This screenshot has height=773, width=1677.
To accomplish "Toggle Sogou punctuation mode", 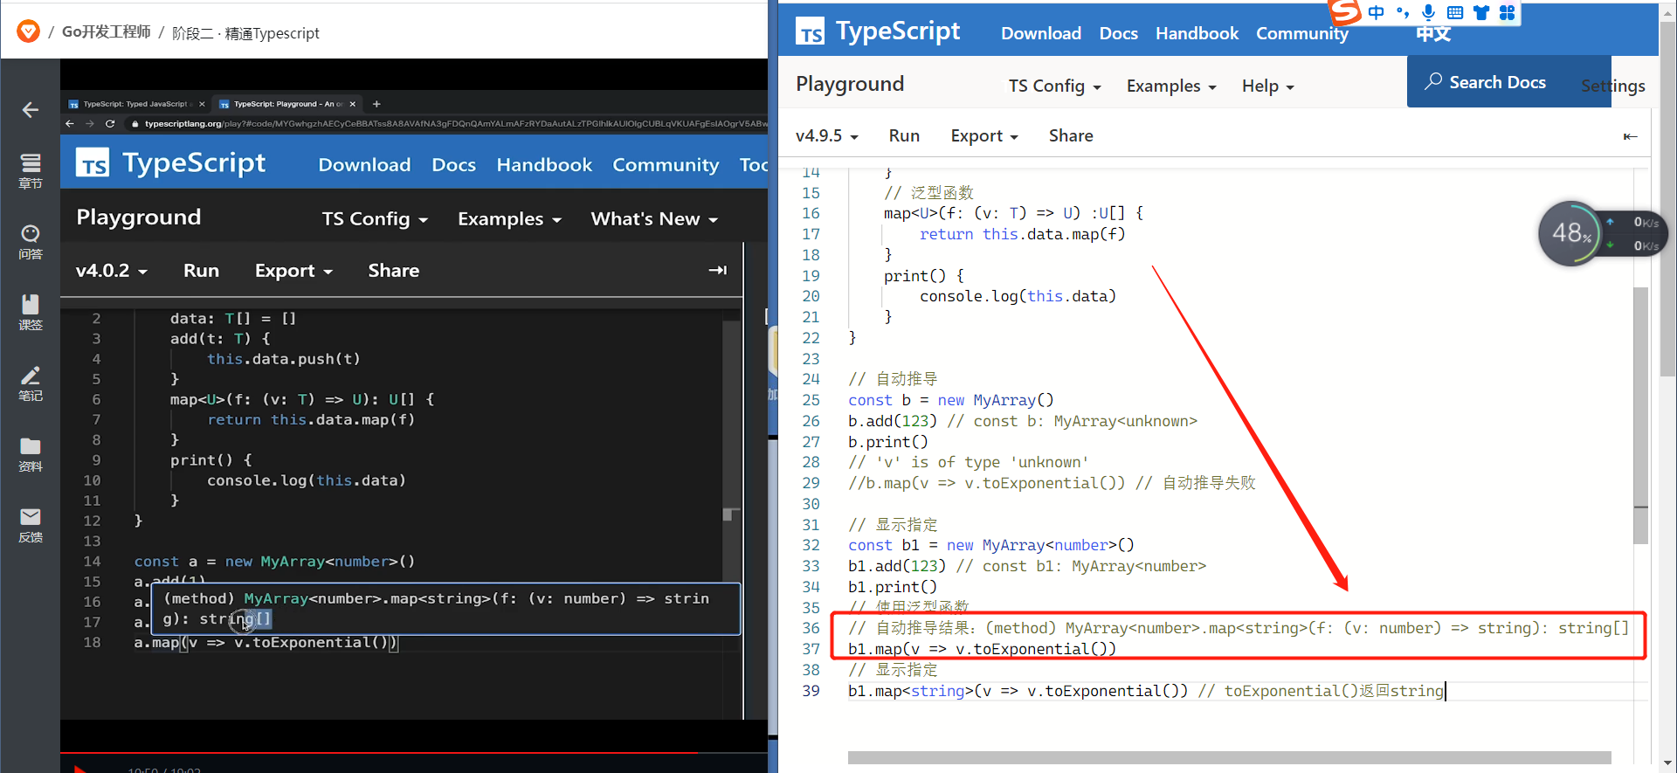I will (1403, 12).
